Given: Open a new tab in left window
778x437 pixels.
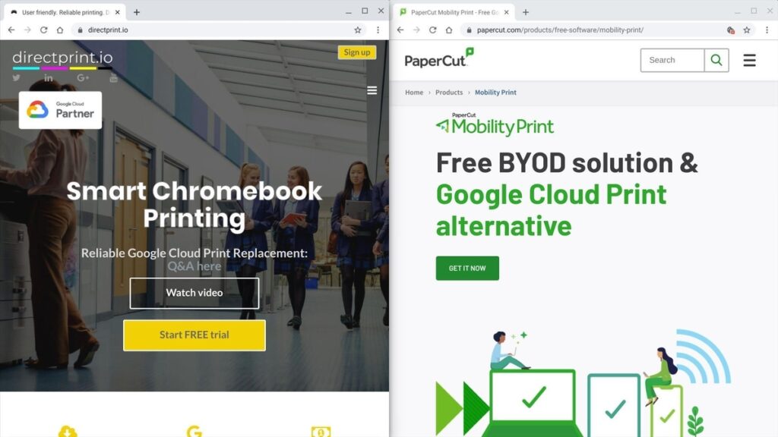Looking at the screenshot, I should coord(137,12).
